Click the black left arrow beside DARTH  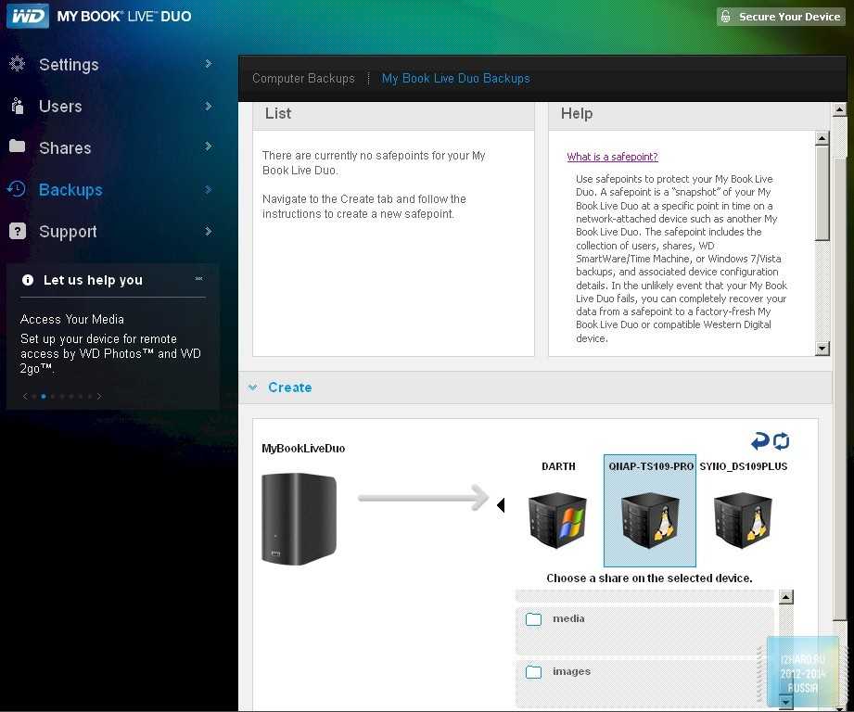501,505
